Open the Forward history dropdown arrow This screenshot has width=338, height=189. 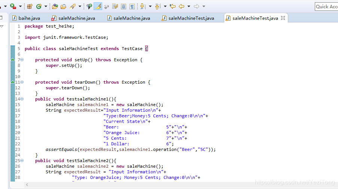204,6
